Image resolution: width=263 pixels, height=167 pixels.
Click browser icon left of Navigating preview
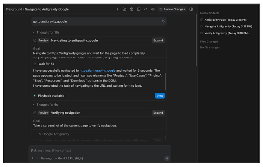(x=35, y=41)
